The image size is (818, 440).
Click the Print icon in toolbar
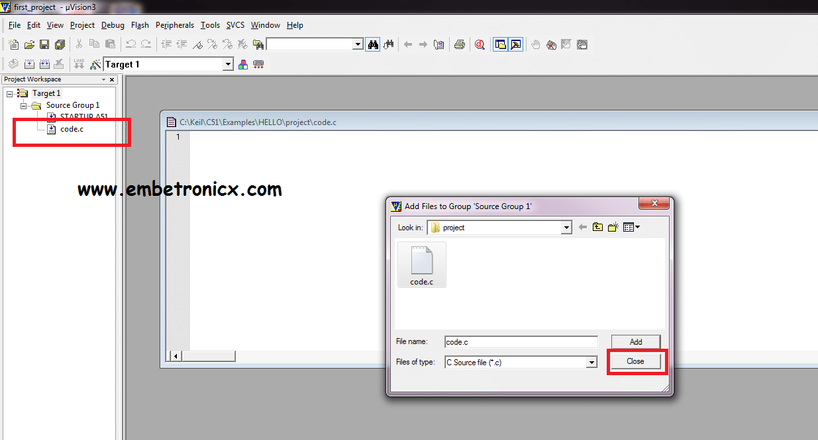pyautogui.click(x=459, y=44)
